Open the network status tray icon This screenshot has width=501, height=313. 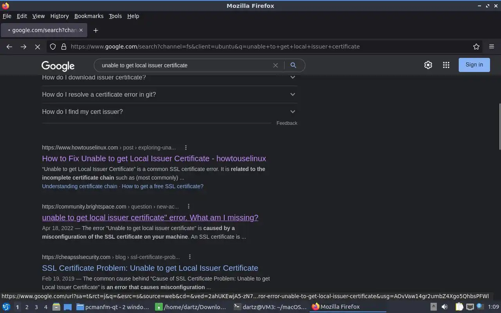click(x=470, y=307)
